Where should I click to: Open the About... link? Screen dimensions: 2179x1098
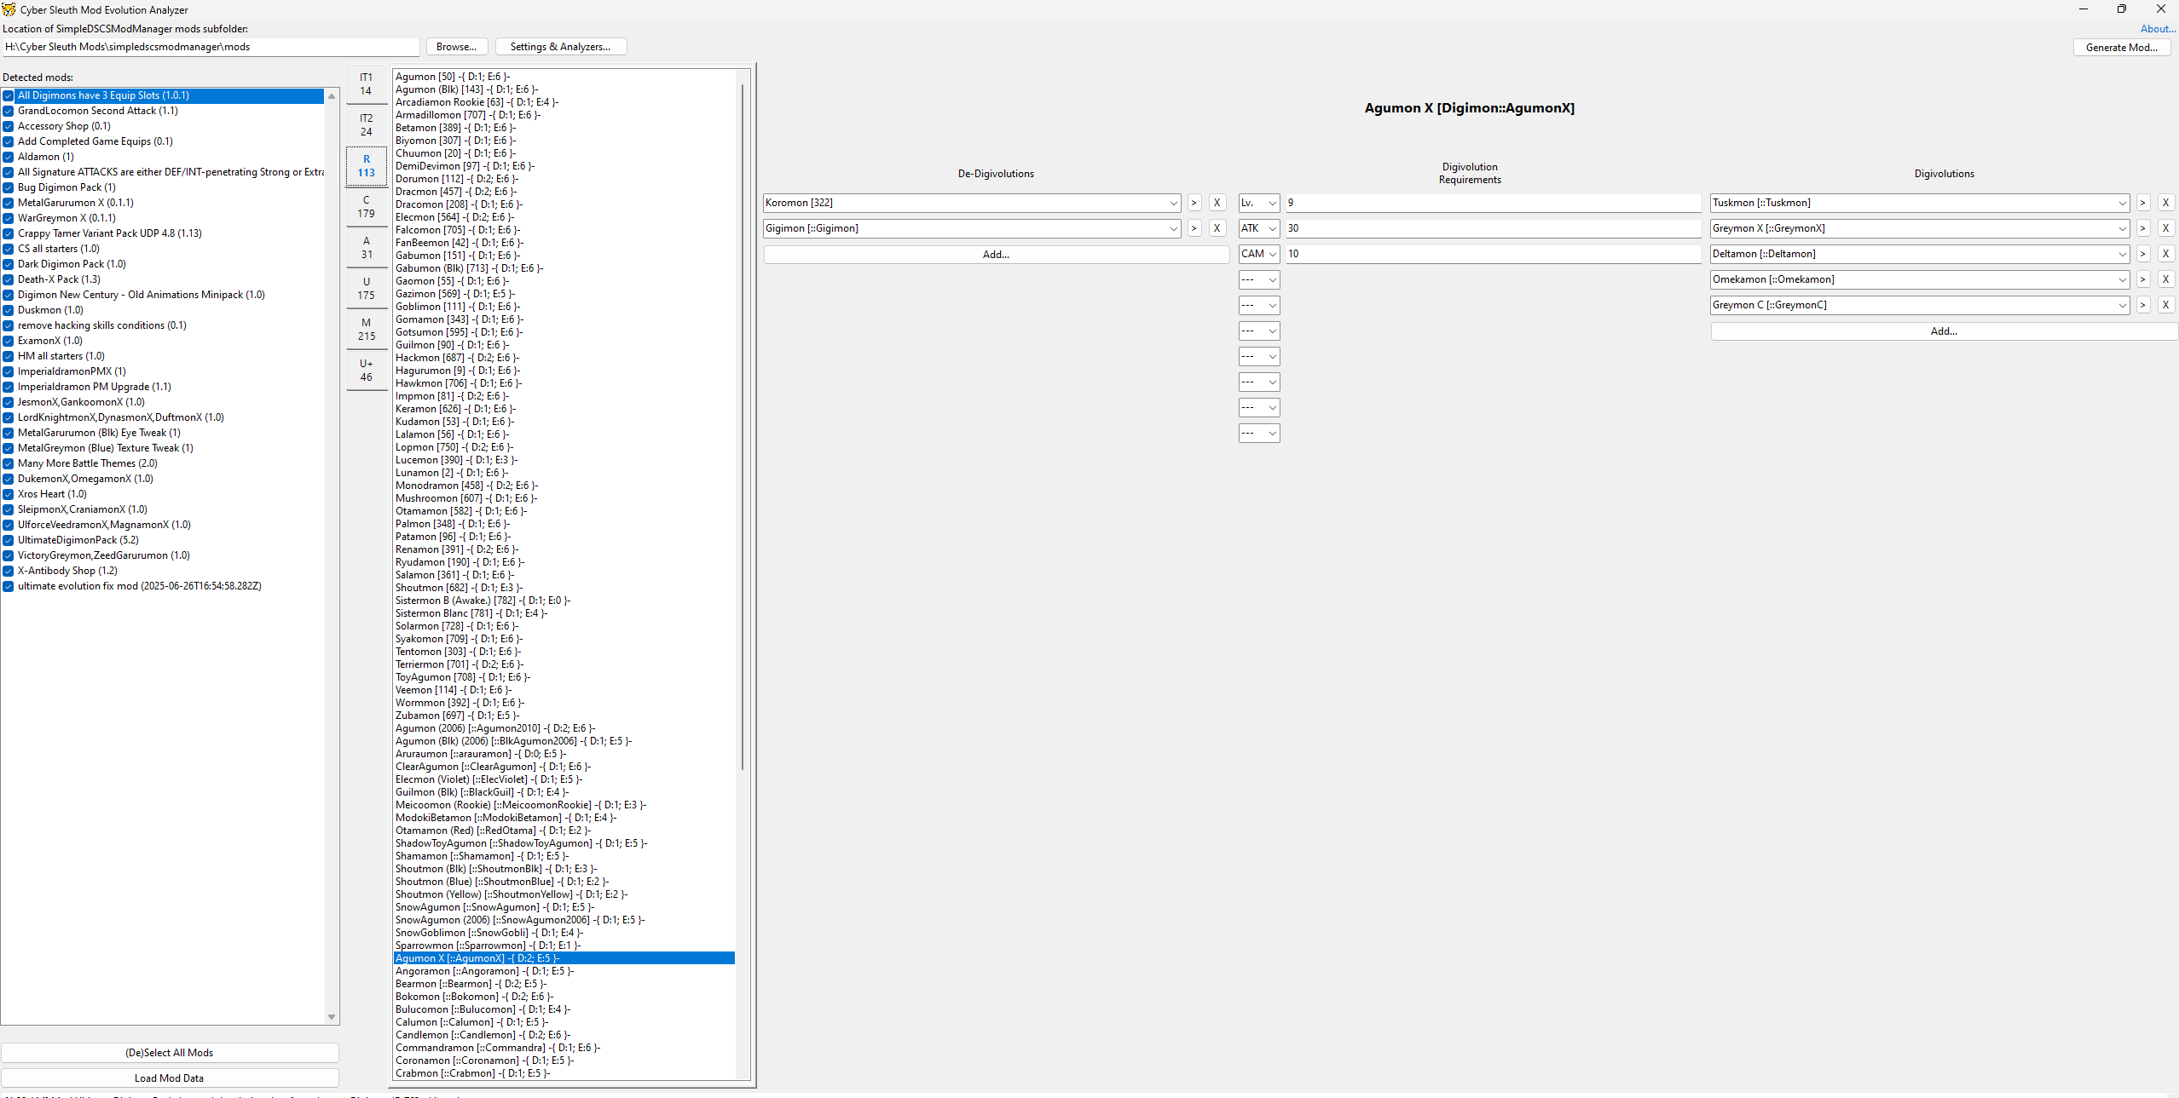click(2158, 29)
